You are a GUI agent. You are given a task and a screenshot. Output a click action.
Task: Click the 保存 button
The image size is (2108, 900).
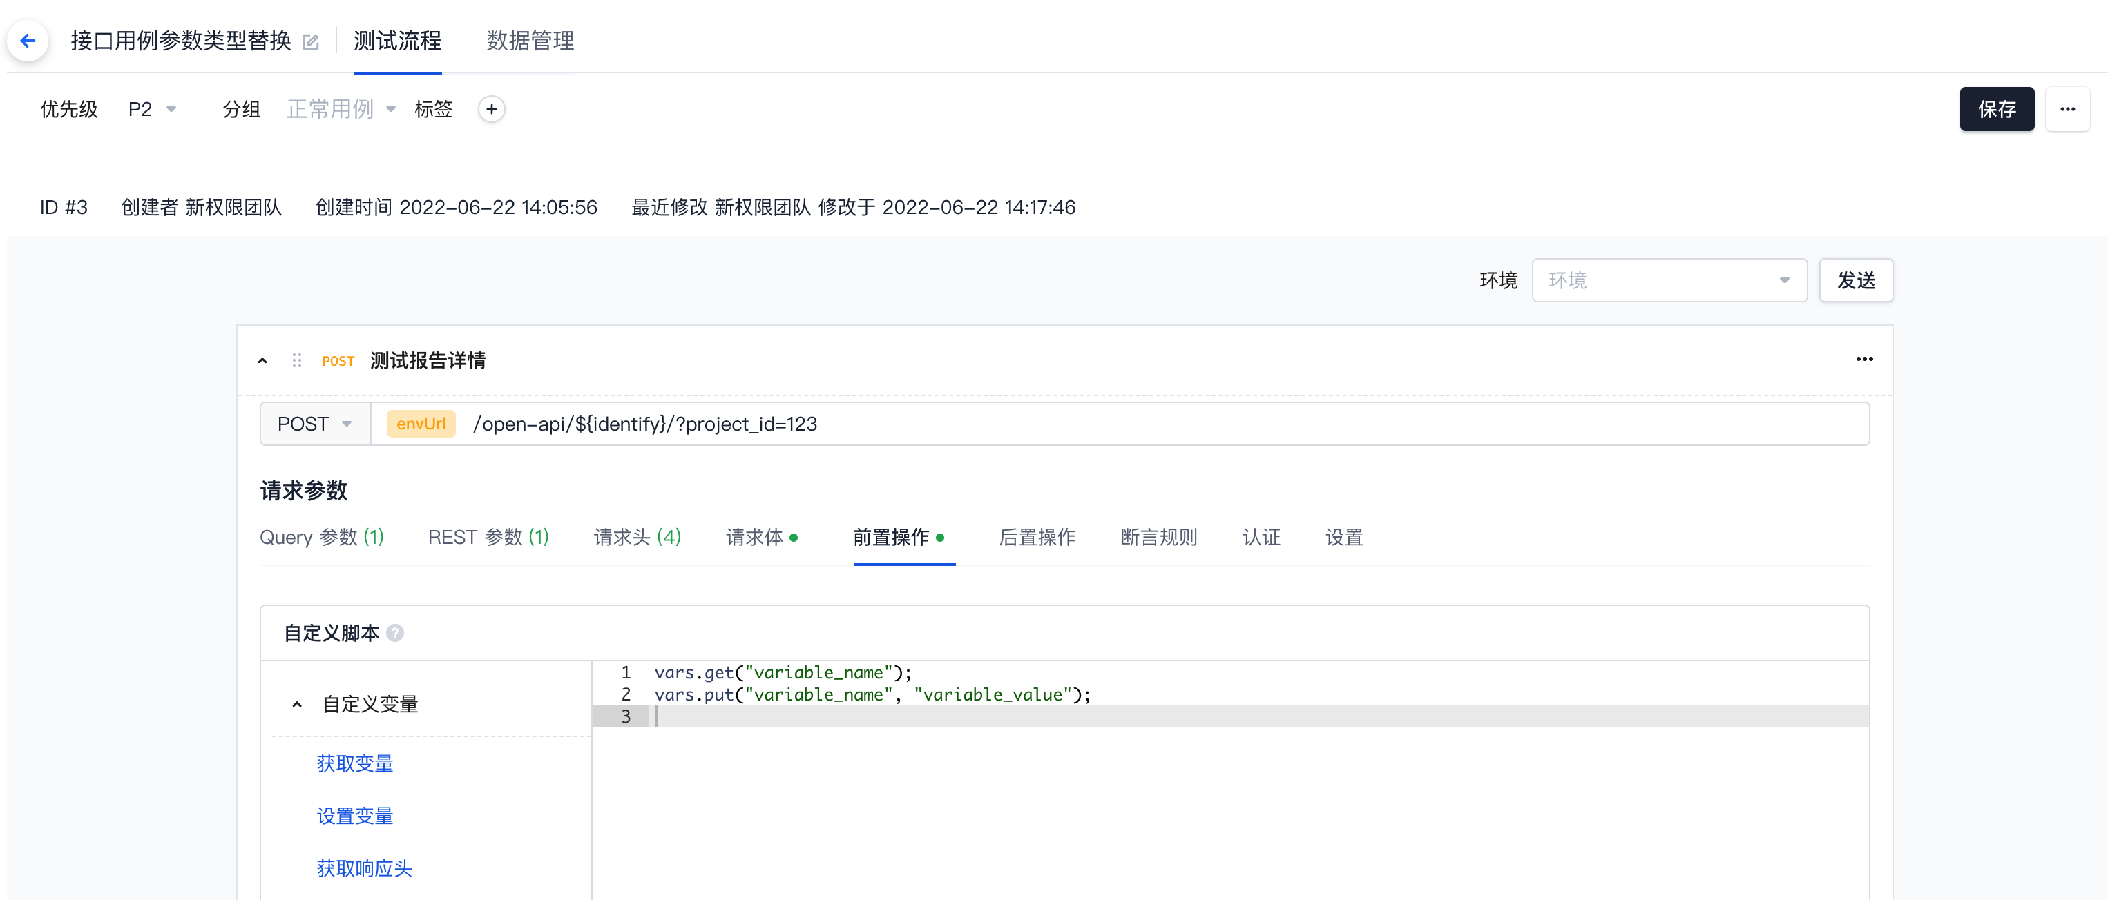pyautogui.click(x=1997, y=109)
